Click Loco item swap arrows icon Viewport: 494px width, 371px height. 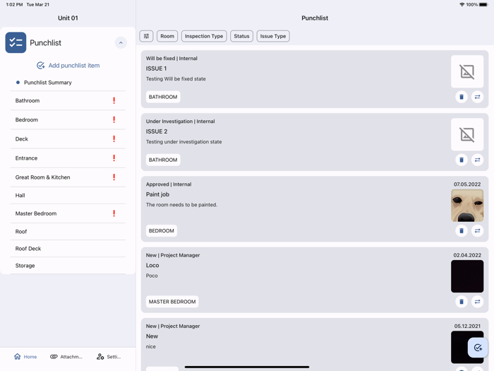477,302
